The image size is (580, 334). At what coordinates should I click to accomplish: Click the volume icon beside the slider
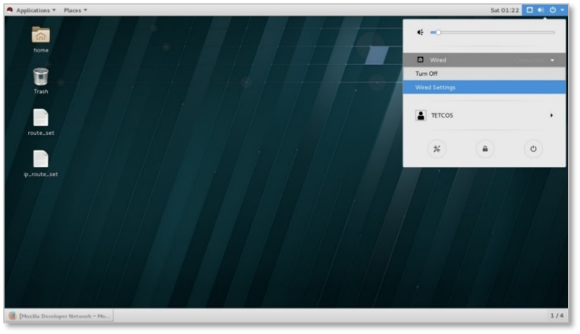[420, 32]
